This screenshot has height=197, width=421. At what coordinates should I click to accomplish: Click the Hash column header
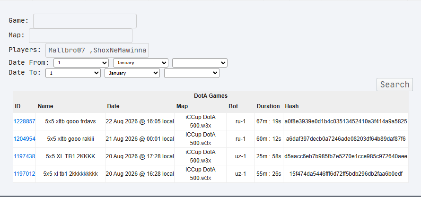point(292,106)
